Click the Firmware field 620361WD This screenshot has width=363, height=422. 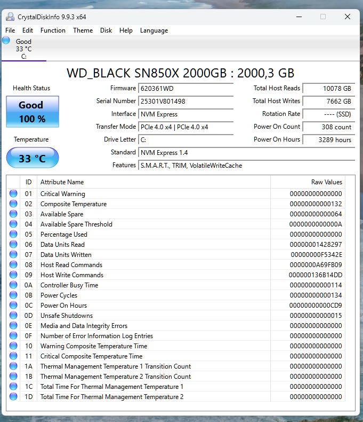coord(185,88)
